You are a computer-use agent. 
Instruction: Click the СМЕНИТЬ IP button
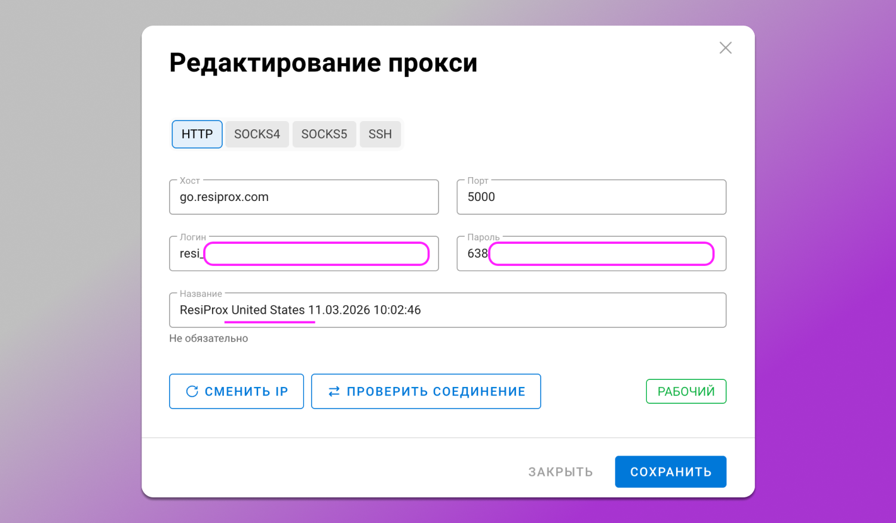click(x=237, y=391)
